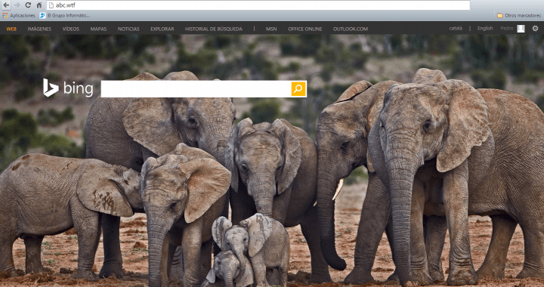
Task: Switch to the VÍDEOS tab
Action: tap(71, 29)
